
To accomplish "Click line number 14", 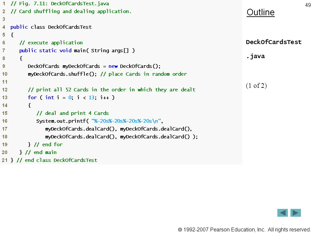I will pyautogui.click(x=5, y=105).
